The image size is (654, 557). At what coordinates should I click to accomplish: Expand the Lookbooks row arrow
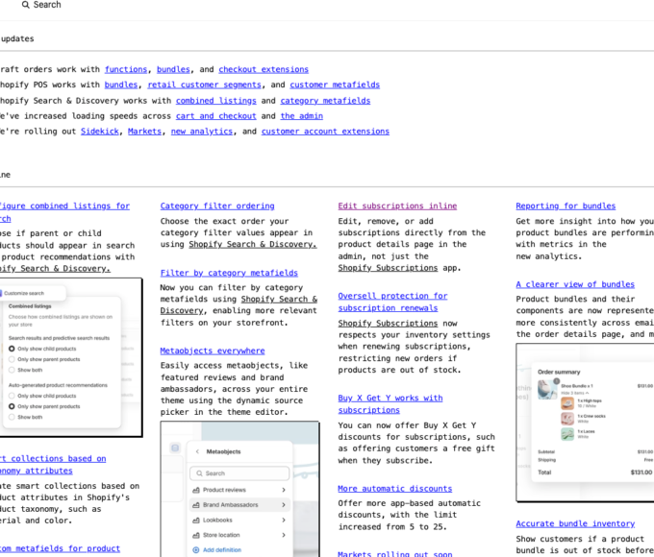283,520
